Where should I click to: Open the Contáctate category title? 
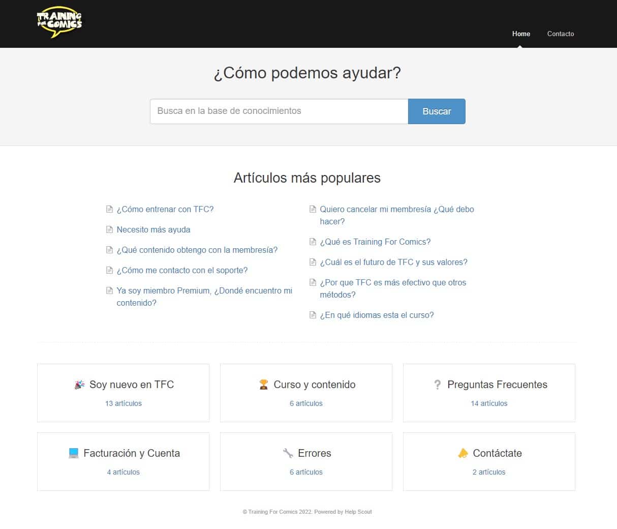[x=498, y=453]
